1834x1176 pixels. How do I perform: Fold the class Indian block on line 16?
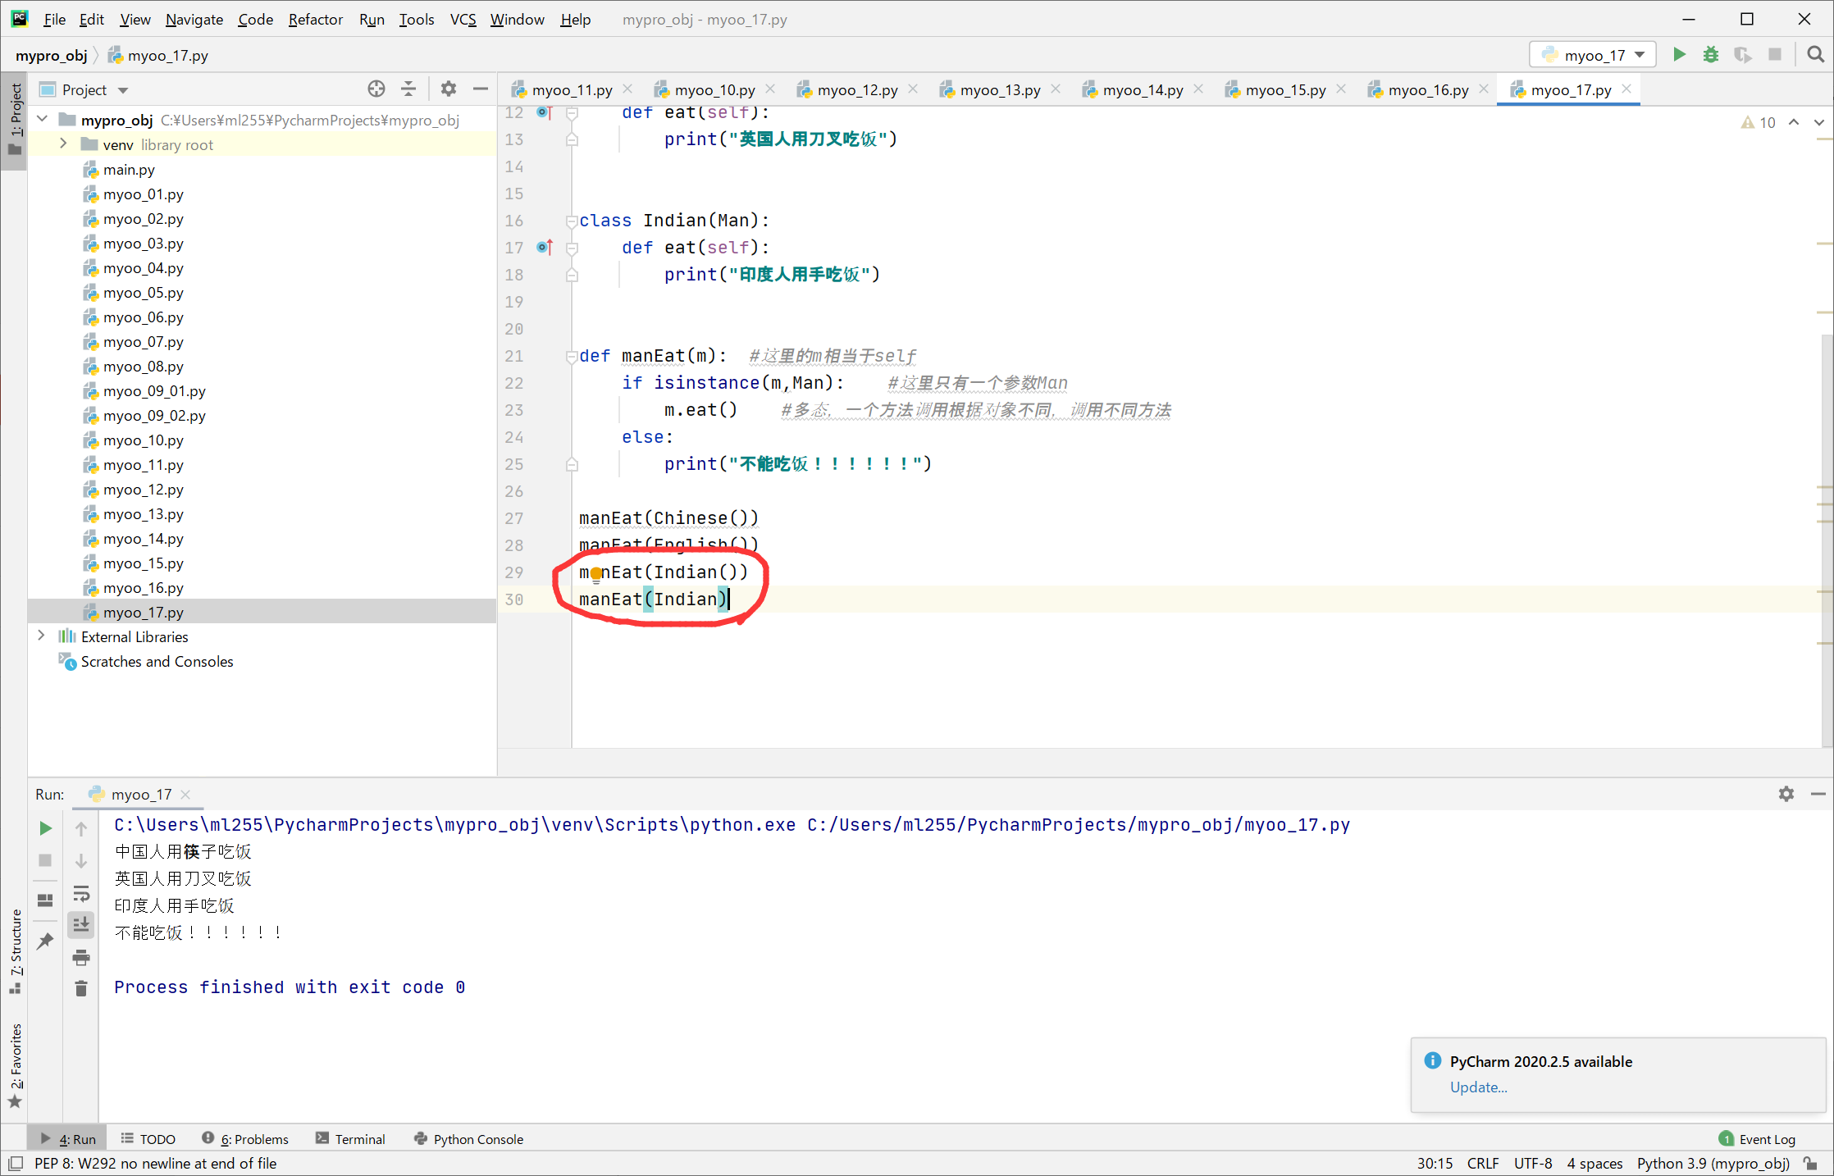pos(572,220)
